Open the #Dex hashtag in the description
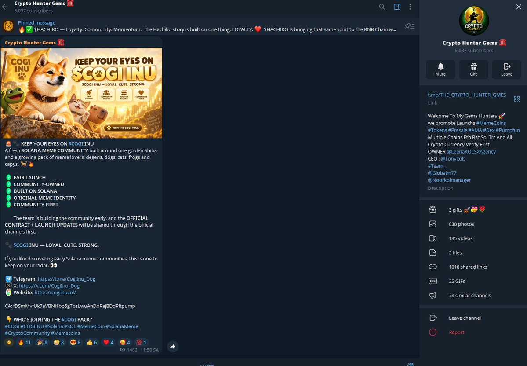 pyautogui.click(x=489, y=130)
